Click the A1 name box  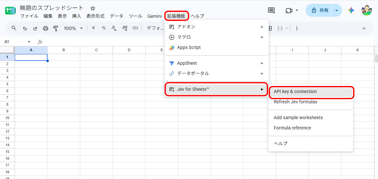[15, 42]
